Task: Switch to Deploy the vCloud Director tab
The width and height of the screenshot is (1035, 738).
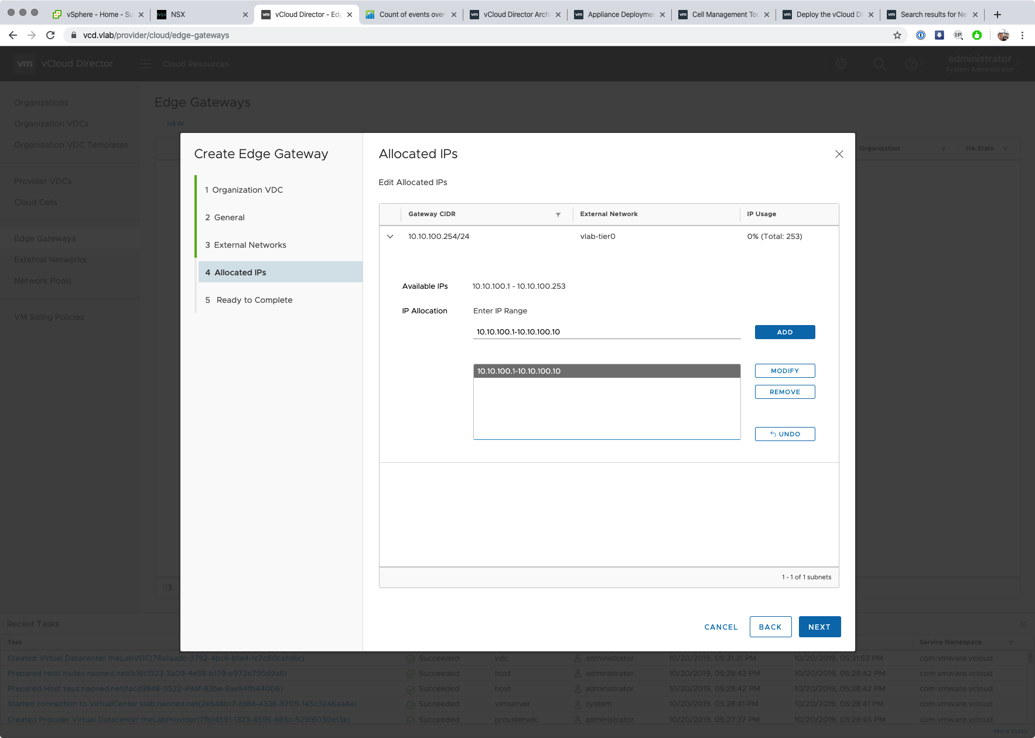Action: (x=827, y=15)
